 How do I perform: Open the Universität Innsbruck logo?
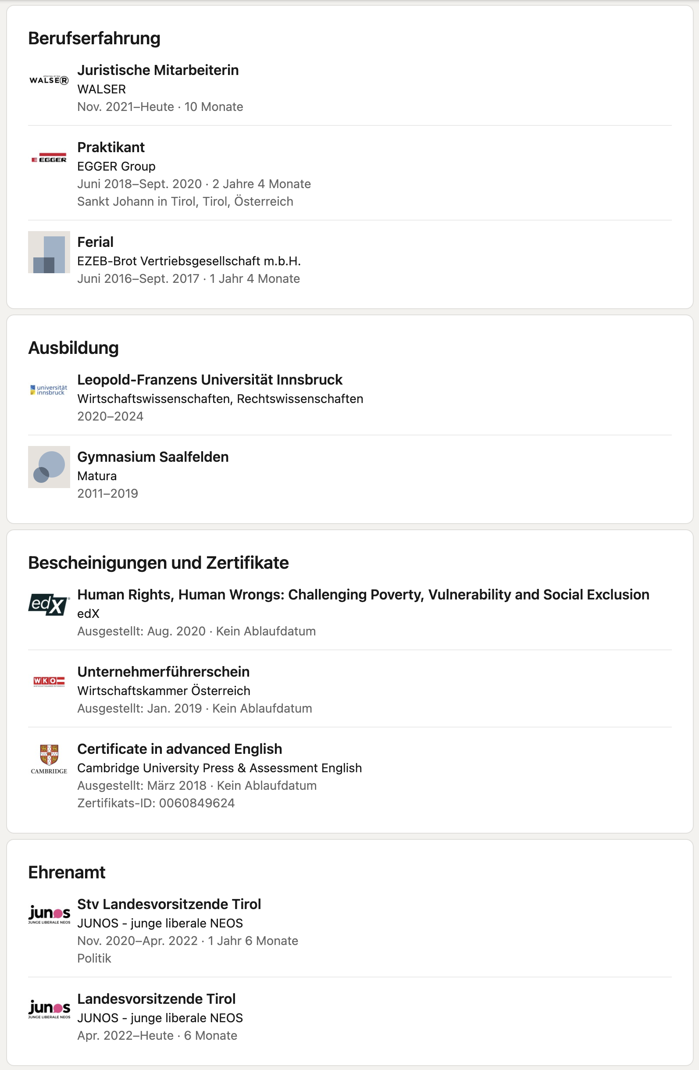49,390
